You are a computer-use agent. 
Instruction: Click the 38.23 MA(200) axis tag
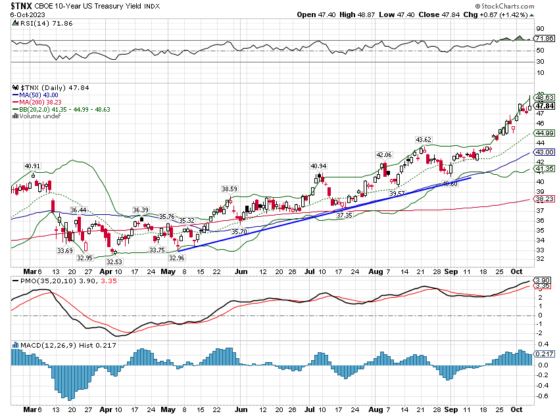tap(543, 198)
